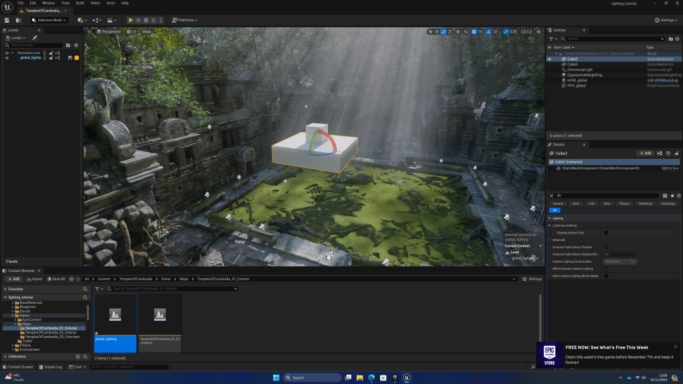Click the Eject button in the play toolbar

pos(153,20)
